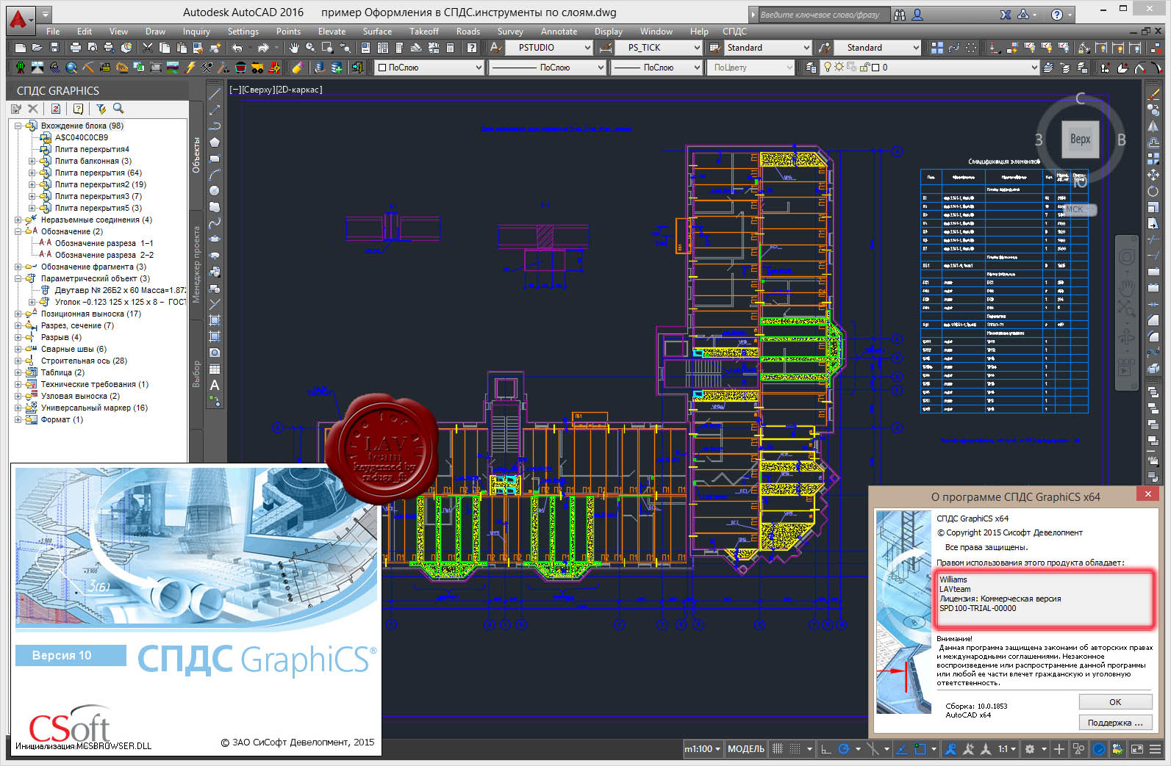Click the ПоЦвету plot style dropdown
Viewport: 1171px width, 766px height.
point(751,68)
